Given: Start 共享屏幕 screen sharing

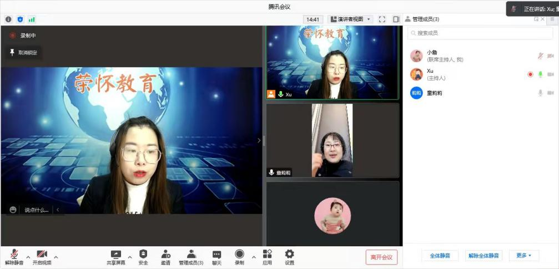Looking at the screenshot, I should 116,257.
